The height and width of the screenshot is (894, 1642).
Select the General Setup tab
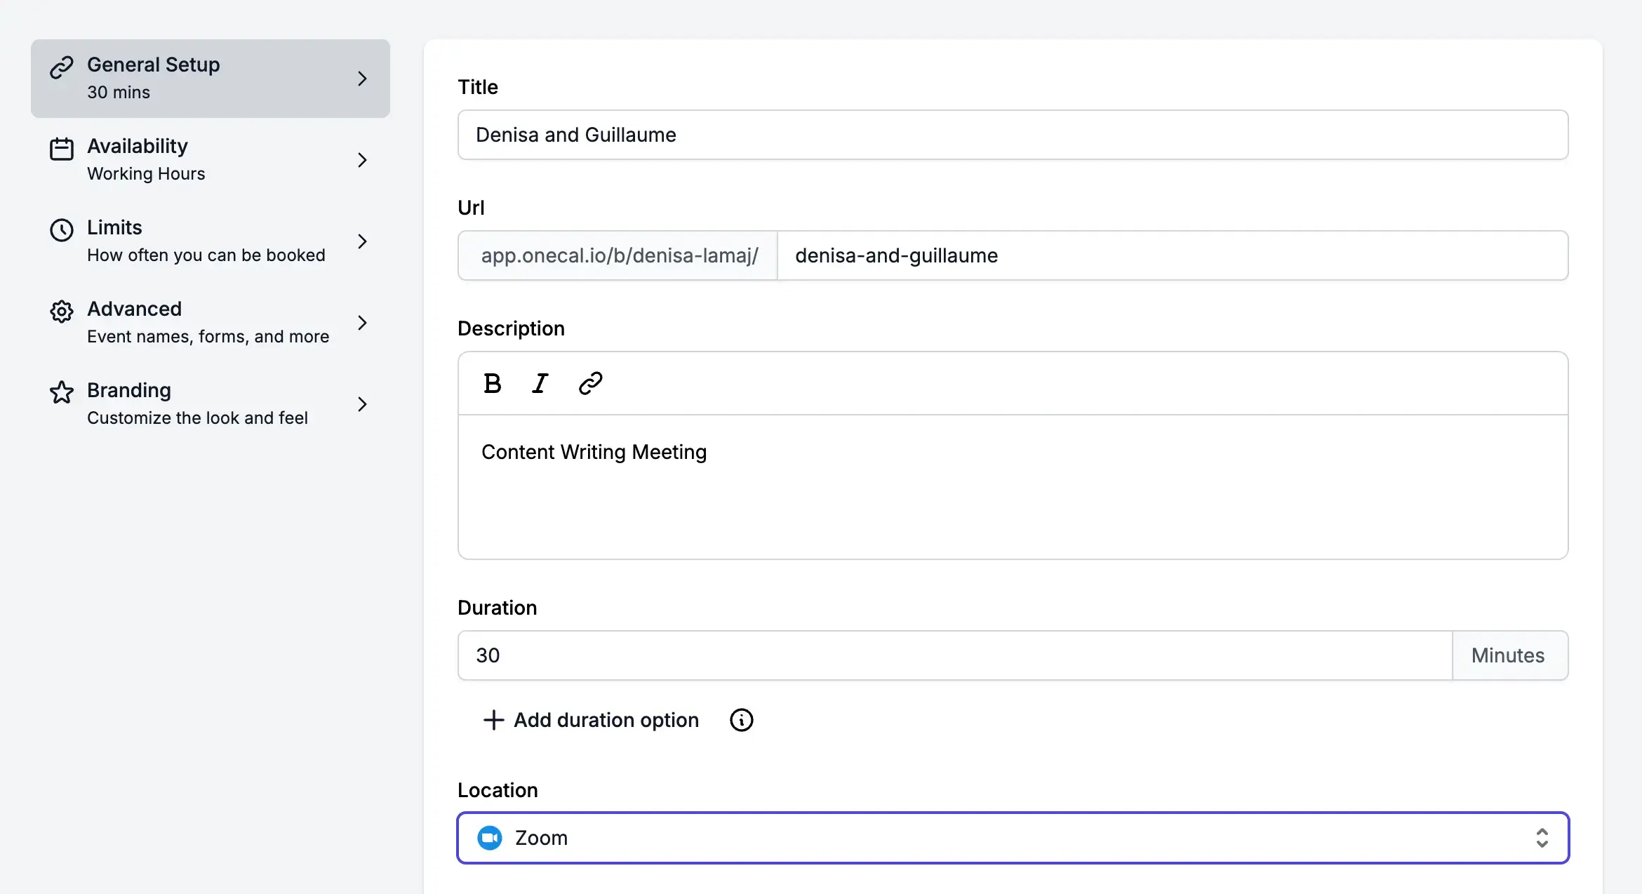(x=211, y=78)
